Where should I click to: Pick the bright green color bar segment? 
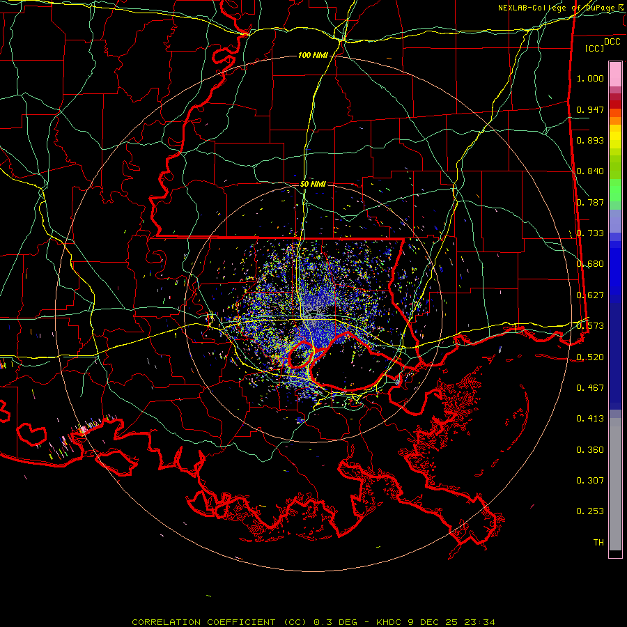615,191
